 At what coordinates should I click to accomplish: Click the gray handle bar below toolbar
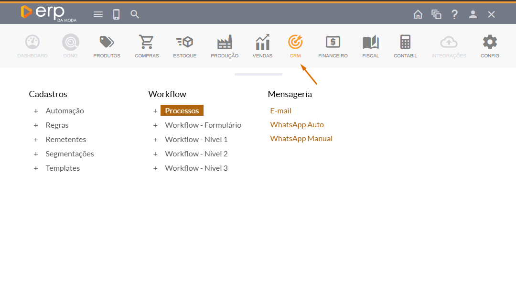click(x=258, y=74)
